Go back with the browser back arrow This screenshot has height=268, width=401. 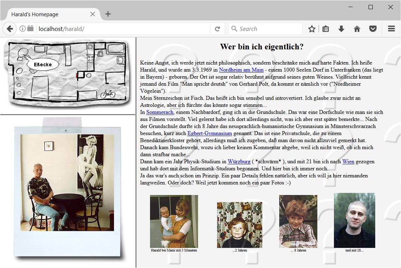[10, 29]
